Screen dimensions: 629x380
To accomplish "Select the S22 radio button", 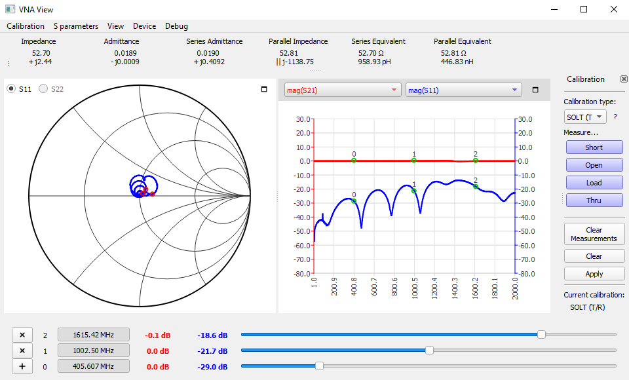I will click(43, 88).
